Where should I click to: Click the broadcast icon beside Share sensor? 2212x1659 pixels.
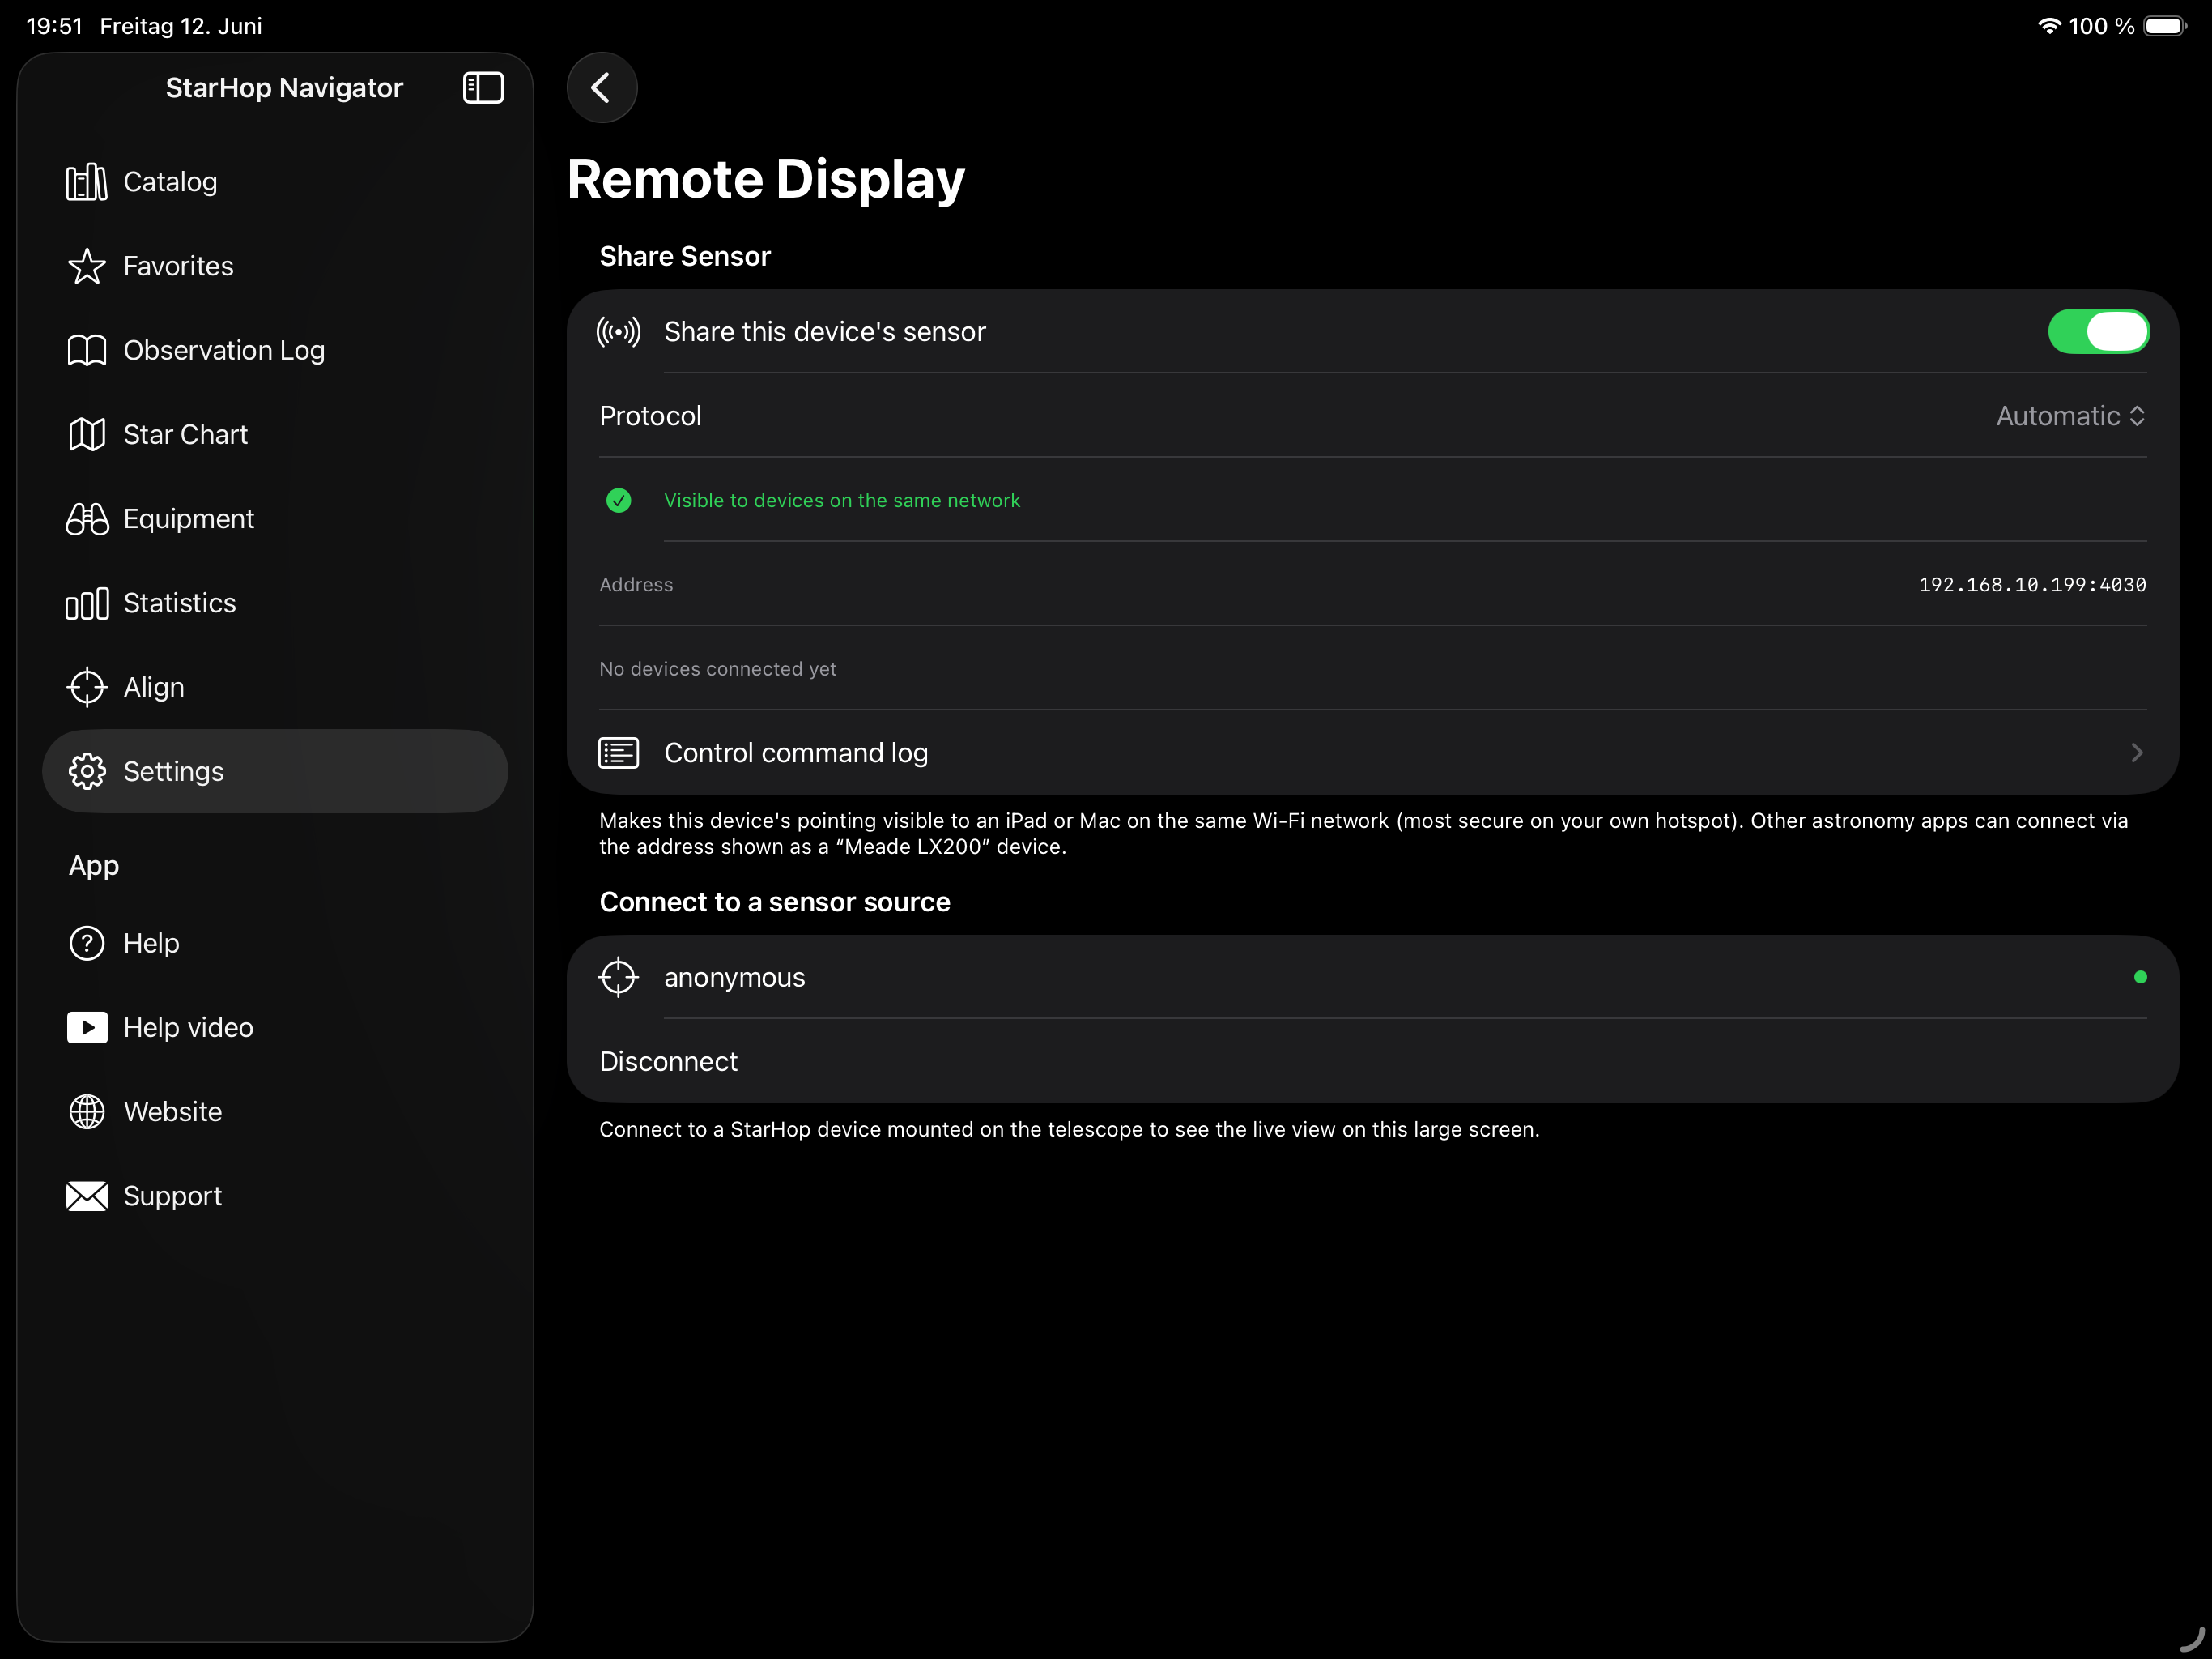point(618,331)
